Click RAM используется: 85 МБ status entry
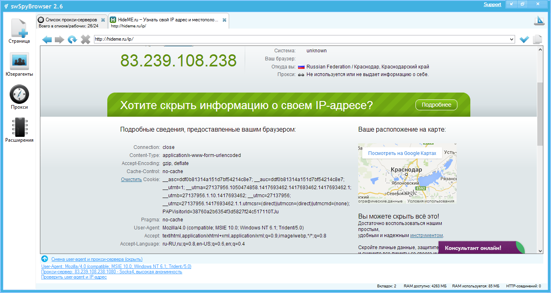Screen dimensions: 551x293 pyautogui.click(x=476, y=286)
